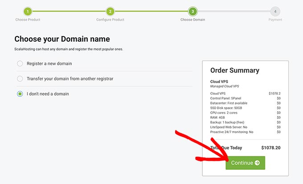Click the green progress bar between steps 1 and 2
The height and width of the screenshot is (184, 303).
69,11
